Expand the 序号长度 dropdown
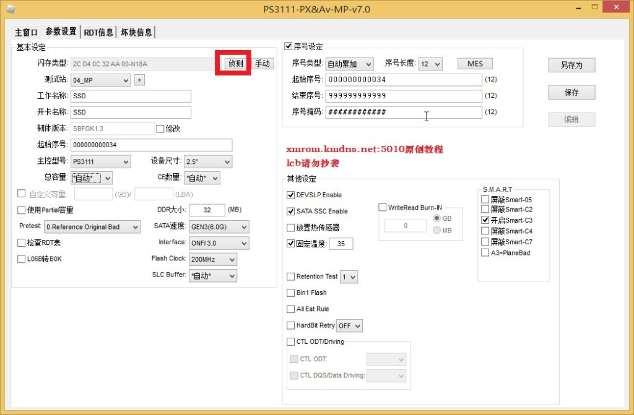634x415 pixels. click(x=430, y=64)
